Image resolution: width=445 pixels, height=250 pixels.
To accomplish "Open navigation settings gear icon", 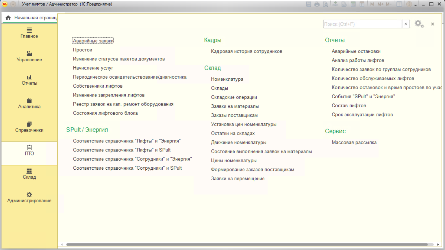I will [x=419, y=24].
